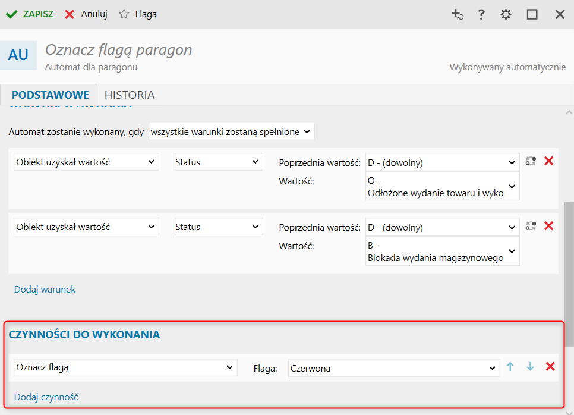Screen dimensions: 574x415
Task: Open the 'wszystkie warunki zostaną spełnione' dropdown
Action: (231, 131)
